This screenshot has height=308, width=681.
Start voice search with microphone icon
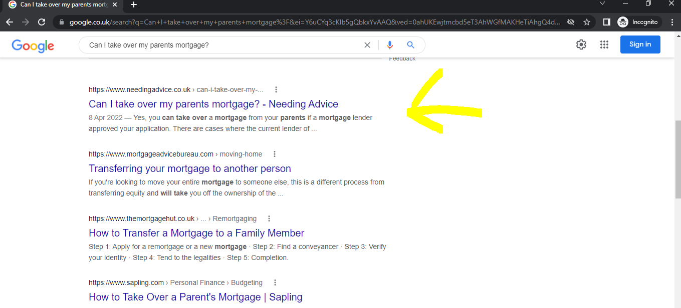pos(390,45)
